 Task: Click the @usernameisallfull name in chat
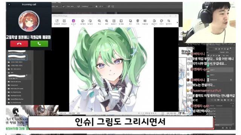click(x=206, y=90)
